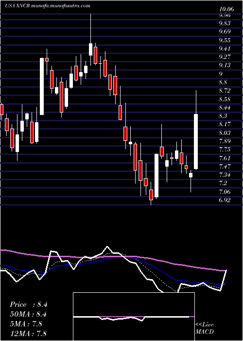Select the 7.47 price axis label
Screen dimensions: 243x341
(x=225, y=167)
